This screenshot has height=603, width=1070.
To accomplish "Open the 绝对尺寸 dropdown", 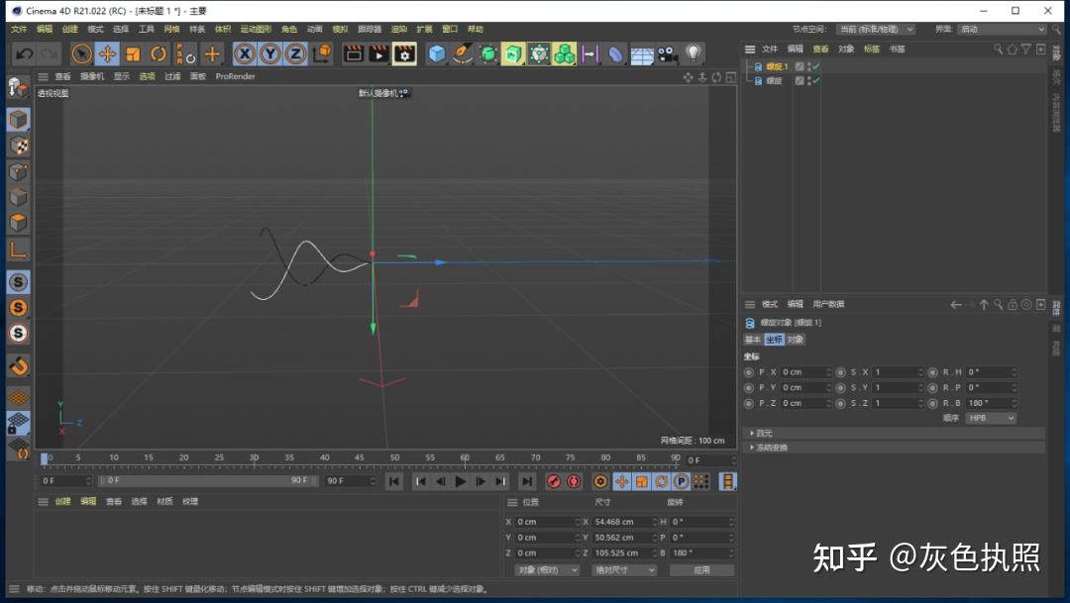I will (x=624, y=569).
